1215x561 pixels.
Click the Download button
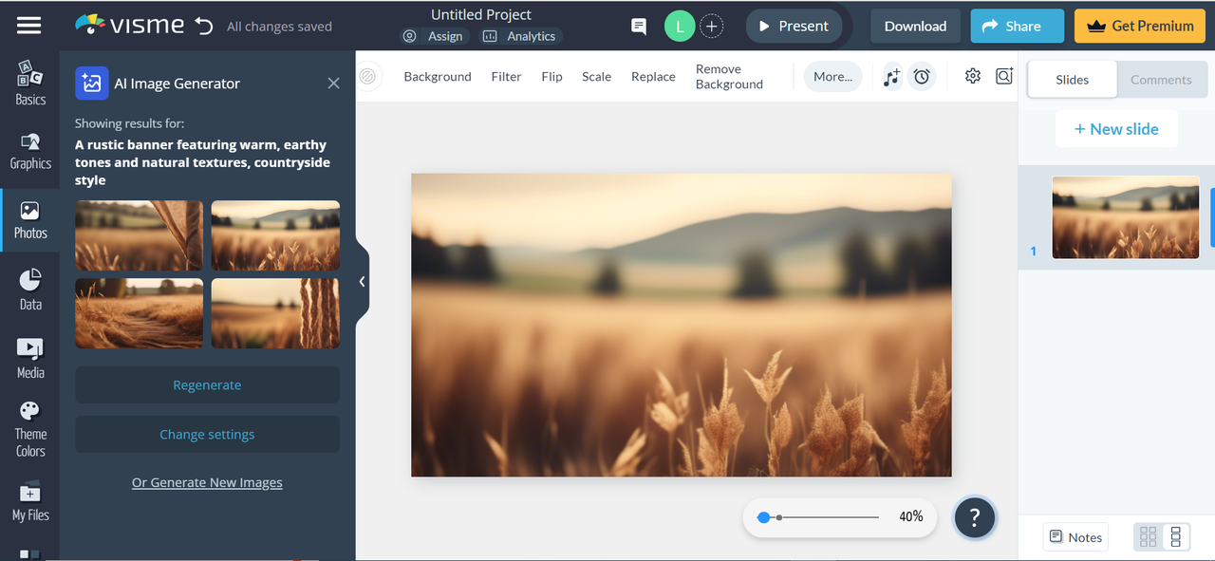(915, 27)
